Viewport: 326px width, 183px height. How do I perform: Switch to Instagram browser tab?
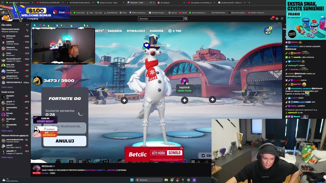coord(171,3)
